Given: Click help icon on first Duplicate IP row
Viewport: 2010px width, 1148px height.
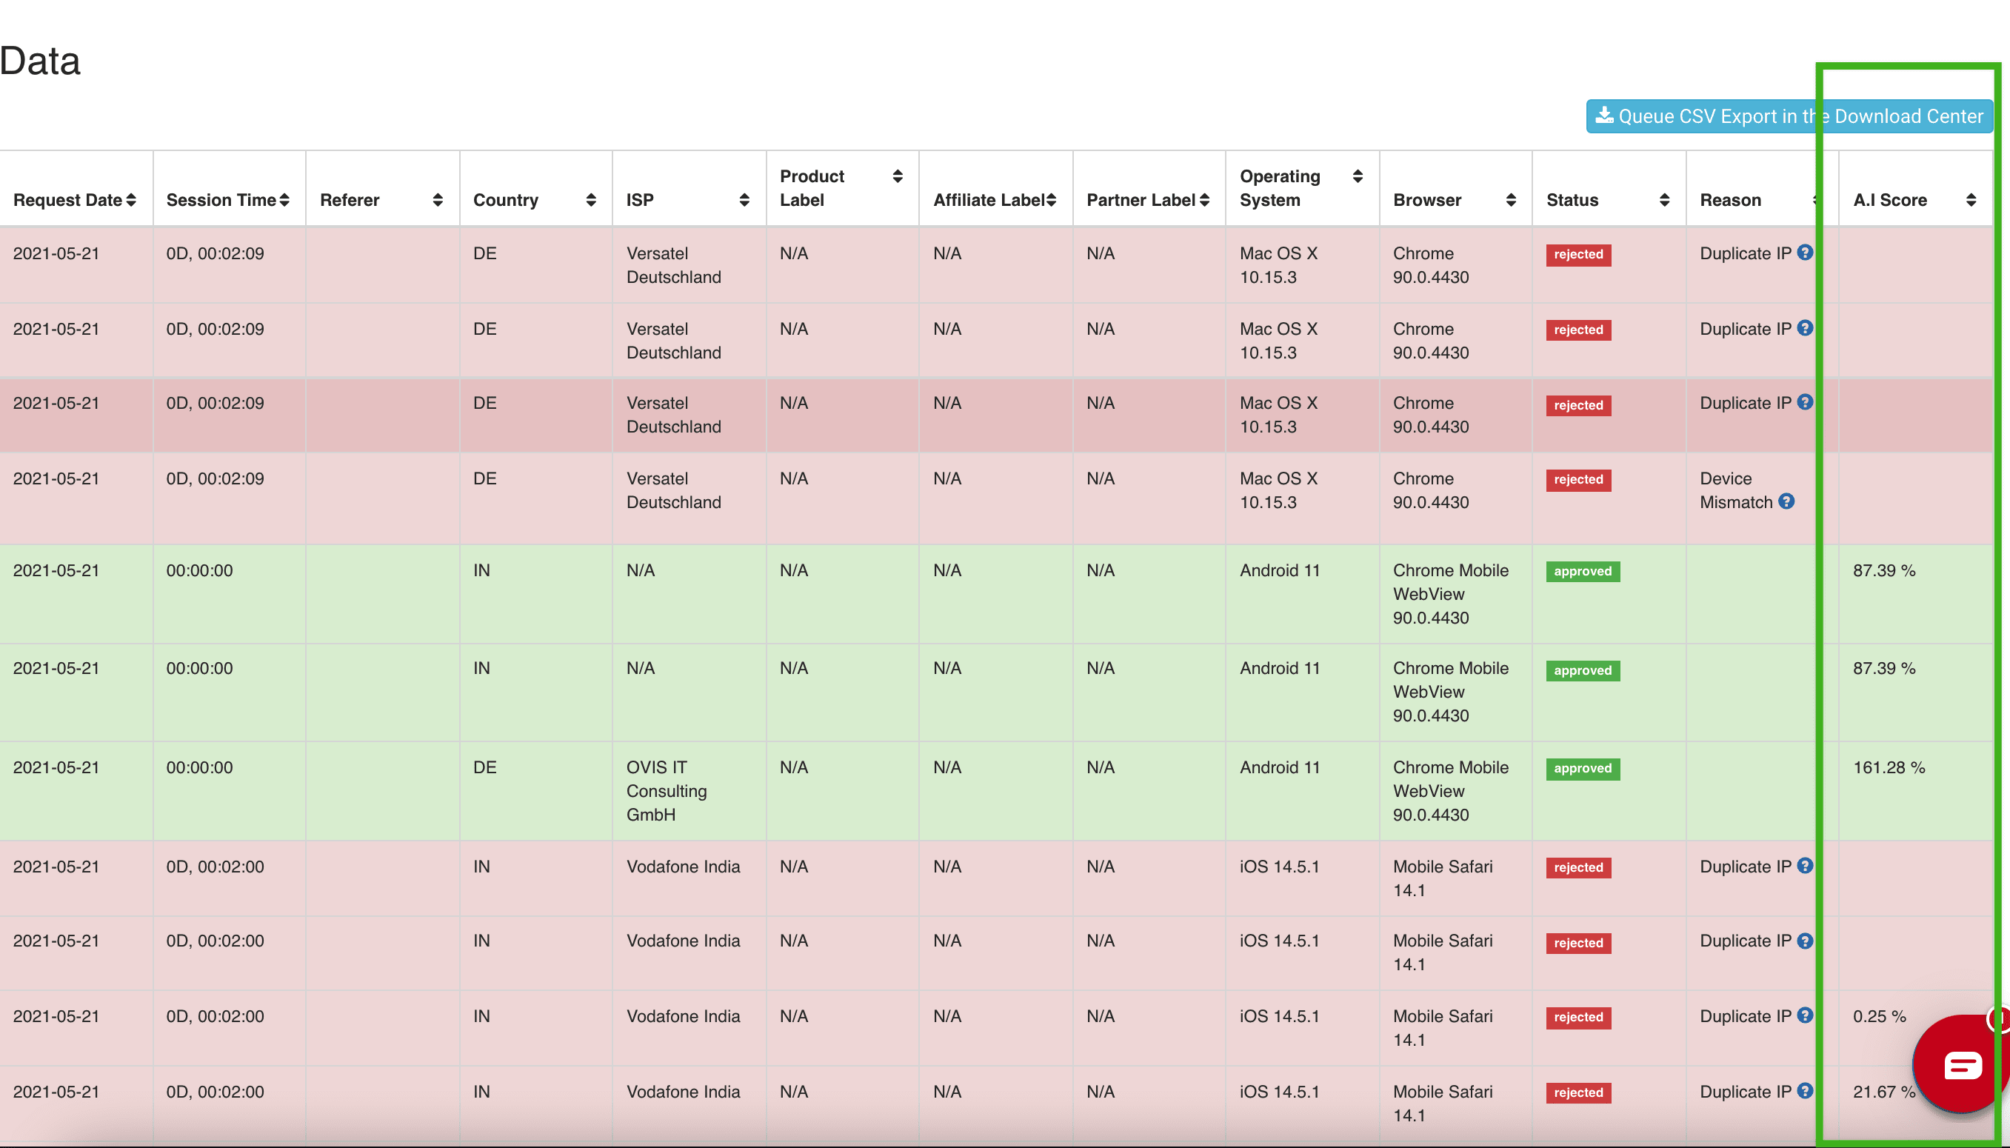Looking at the screenshot, I should [1804, 253].
